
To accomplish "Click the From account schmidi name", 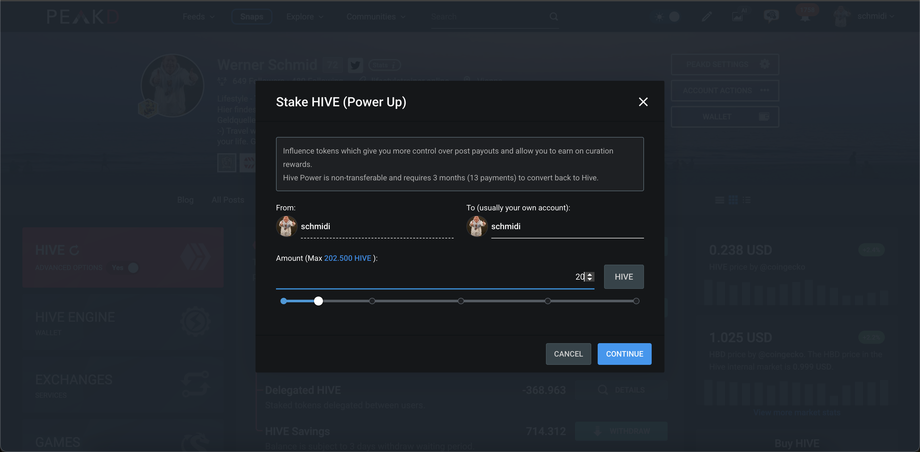I will pos(315,227).
